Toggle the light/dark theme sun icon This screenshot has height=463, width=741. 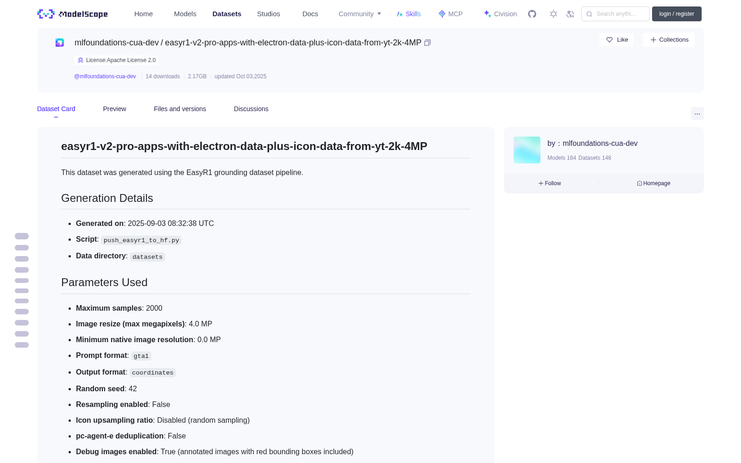tap(553, 14)
